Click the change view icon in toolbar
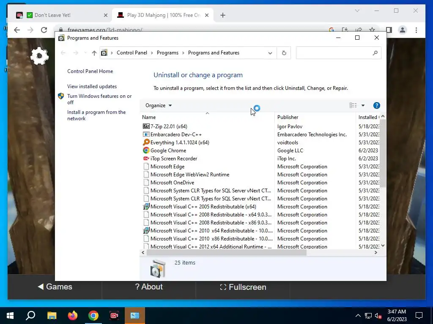The image size is (433, 324). 353,105
